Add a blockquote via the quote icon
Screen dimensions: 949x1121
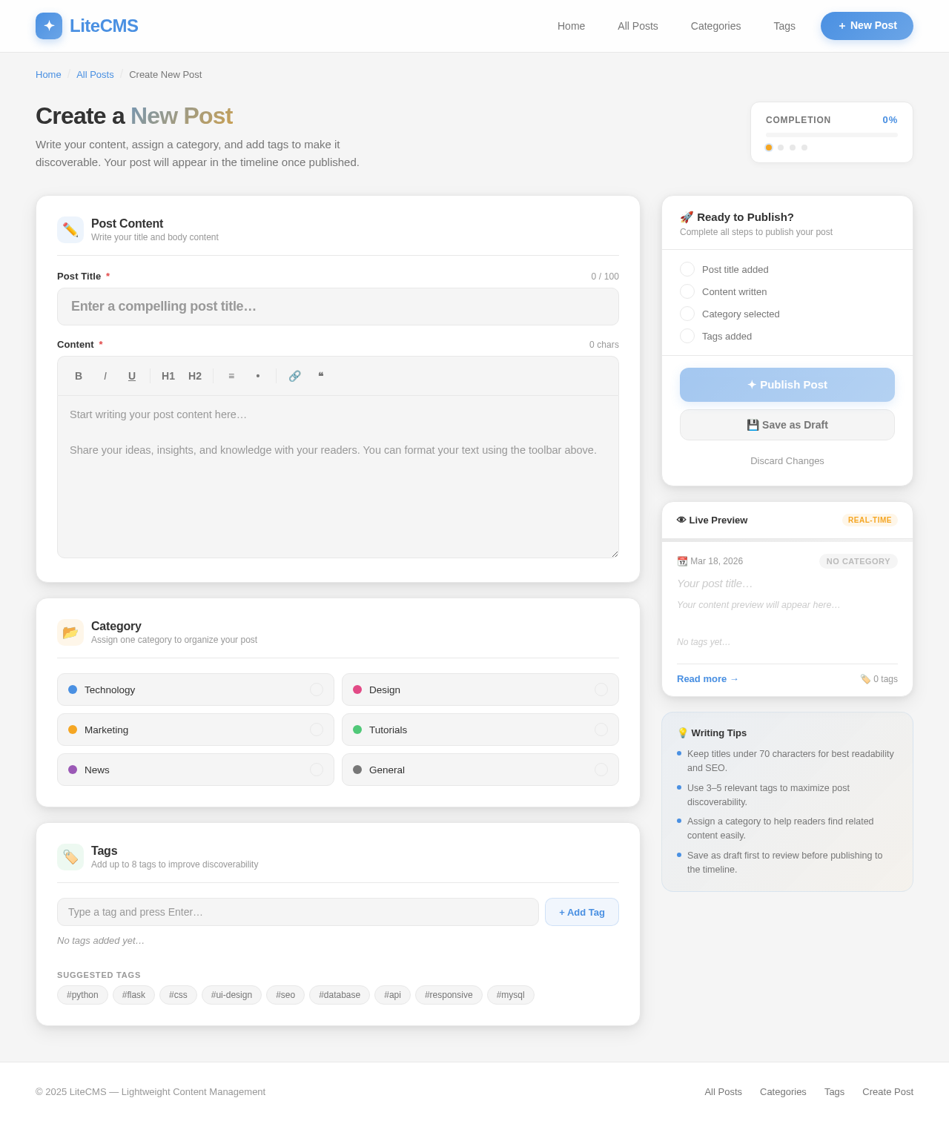pos(320,376)
